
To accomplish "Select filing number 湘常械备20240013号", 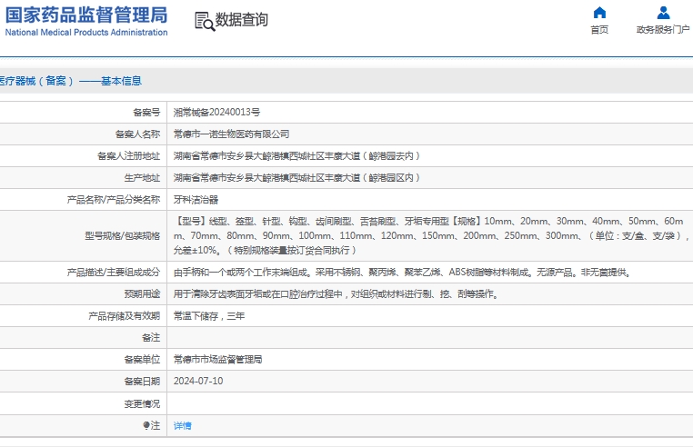I will [x=216, y=112].
